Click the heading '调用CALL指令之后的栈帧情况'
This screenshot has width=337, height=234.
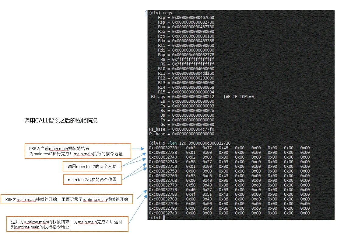click(61, 121)
